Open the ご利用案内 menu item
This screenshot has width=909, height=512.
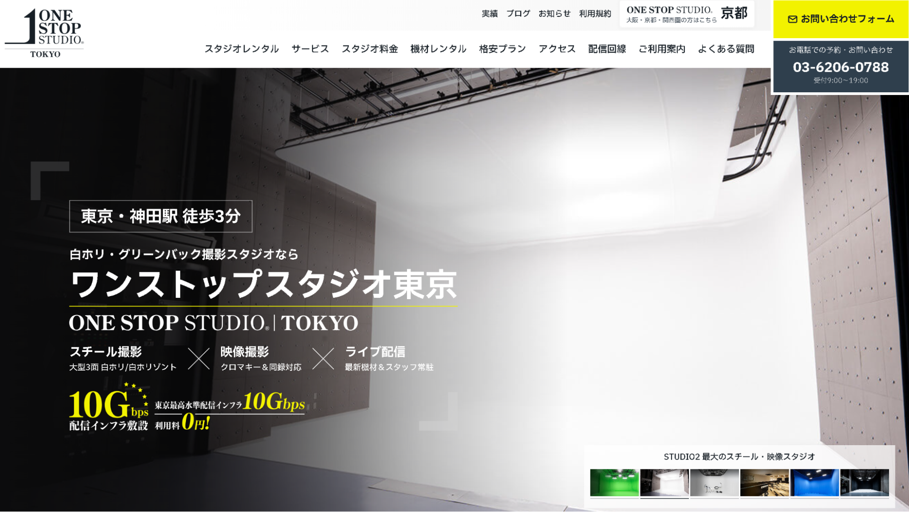tap(662, 49)
